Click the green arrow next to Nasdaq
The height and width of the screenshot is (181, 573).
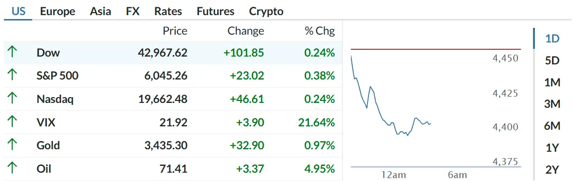(x=12, y=99)
